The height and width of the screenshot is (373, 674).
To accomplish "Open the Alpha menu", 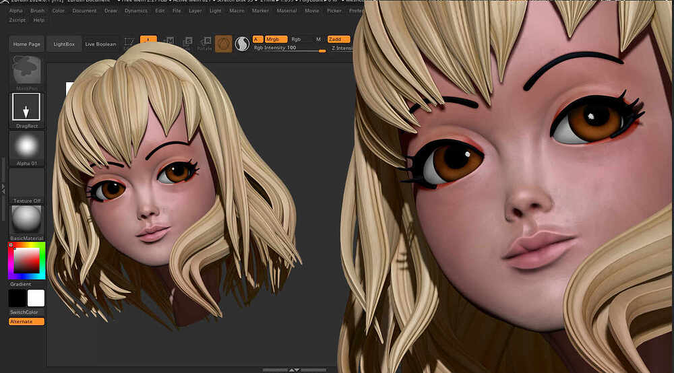I will click(16, 11).
